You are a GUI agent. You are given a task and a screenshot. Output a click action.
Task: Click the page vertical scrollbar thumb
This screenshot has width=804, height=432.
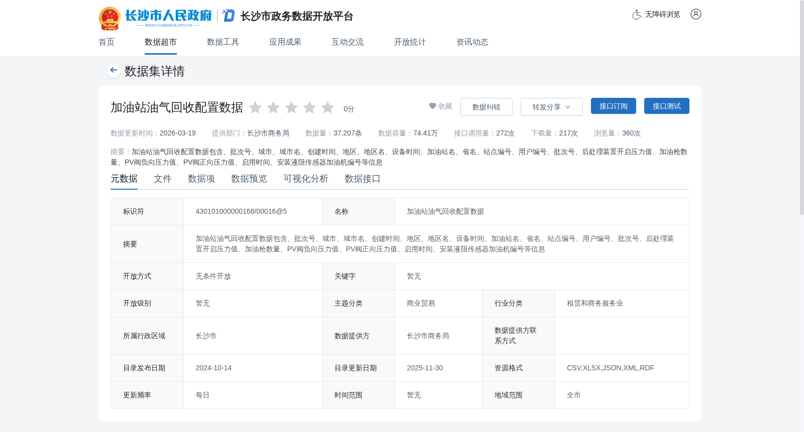click(x=801, y=108)
